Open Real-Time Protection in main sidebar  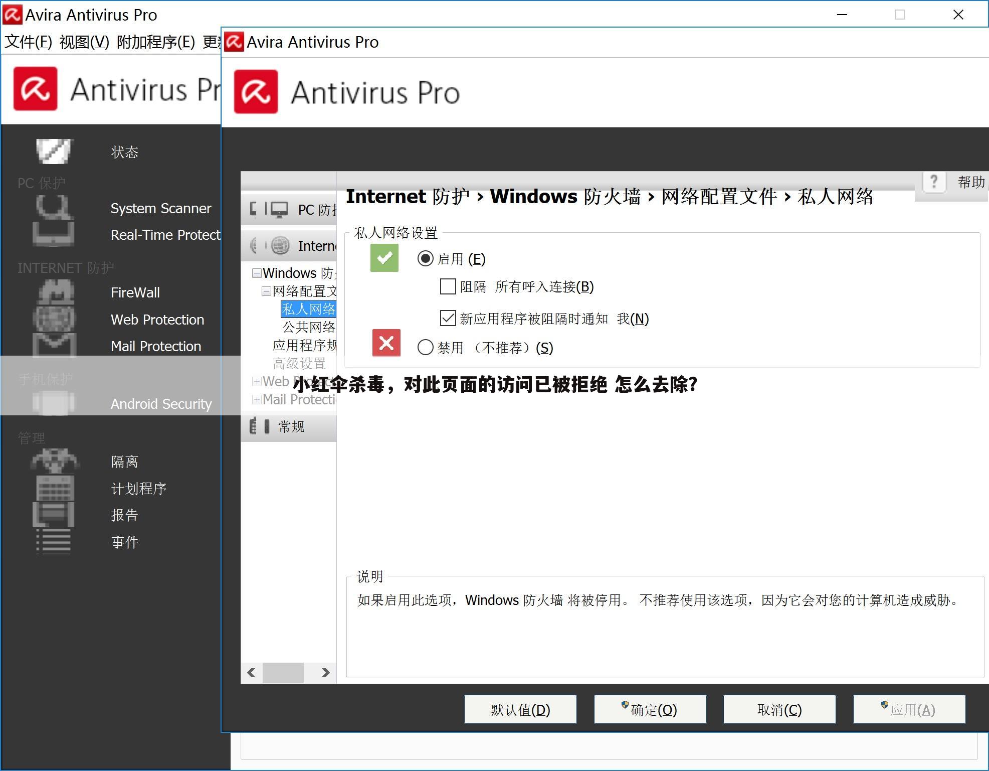click(165, 235)
